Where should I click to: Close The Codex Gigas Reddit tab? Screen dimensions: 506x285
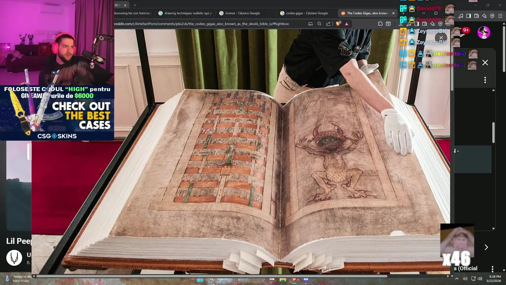coord(393,13)
